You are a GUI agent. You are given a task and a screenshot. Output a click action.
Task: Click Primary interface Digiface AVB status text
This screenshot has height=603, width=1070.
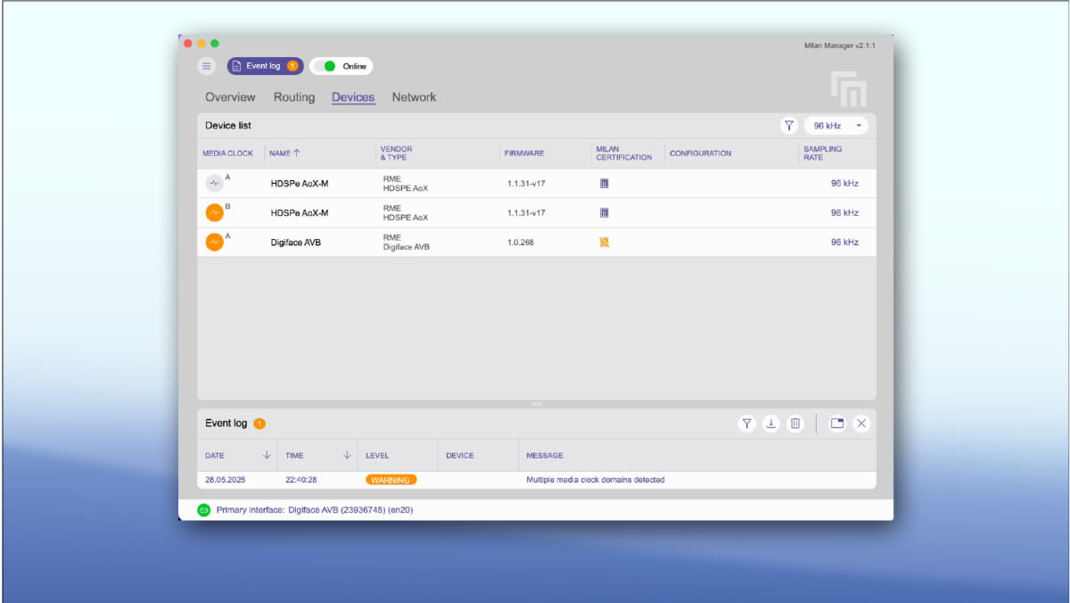pyautogui.click(x=315, y=510)
